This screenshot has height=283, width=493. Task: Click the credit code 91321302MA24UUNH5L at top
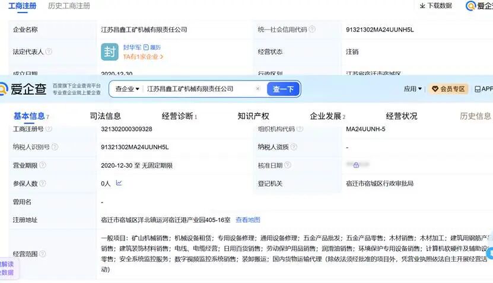tap(380, 30)
